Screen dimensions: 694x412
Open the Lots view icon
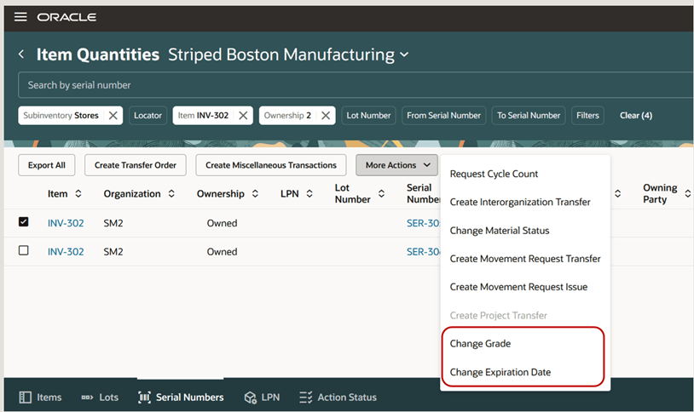(x=87, y=398)
